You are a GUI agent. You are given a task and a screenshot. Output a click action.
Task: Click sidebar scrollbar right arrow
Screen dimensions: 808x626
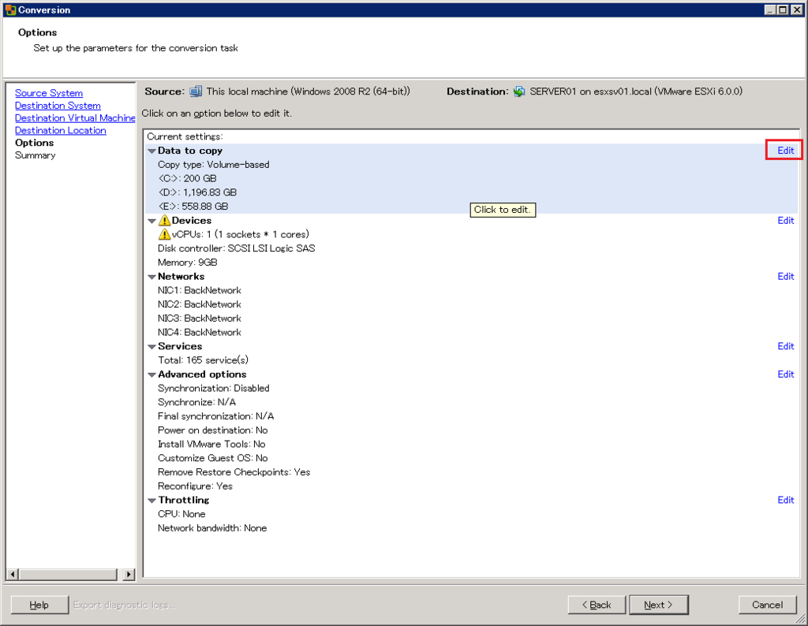click(x=129, y=575)
